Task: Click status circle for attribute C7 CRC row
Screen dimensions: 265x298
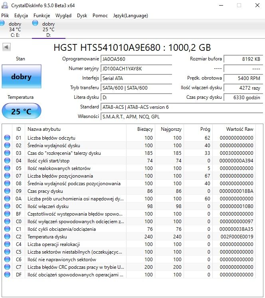Action: 7,267
